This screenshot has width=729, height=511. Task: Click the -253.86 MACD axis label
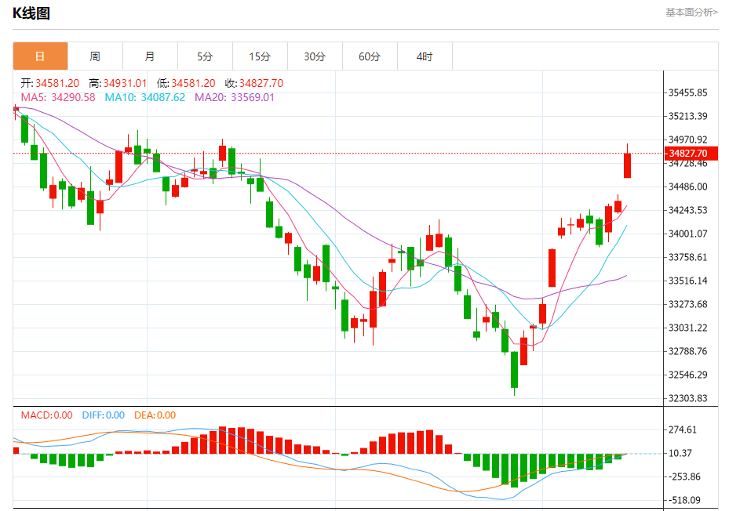[684, 477]
